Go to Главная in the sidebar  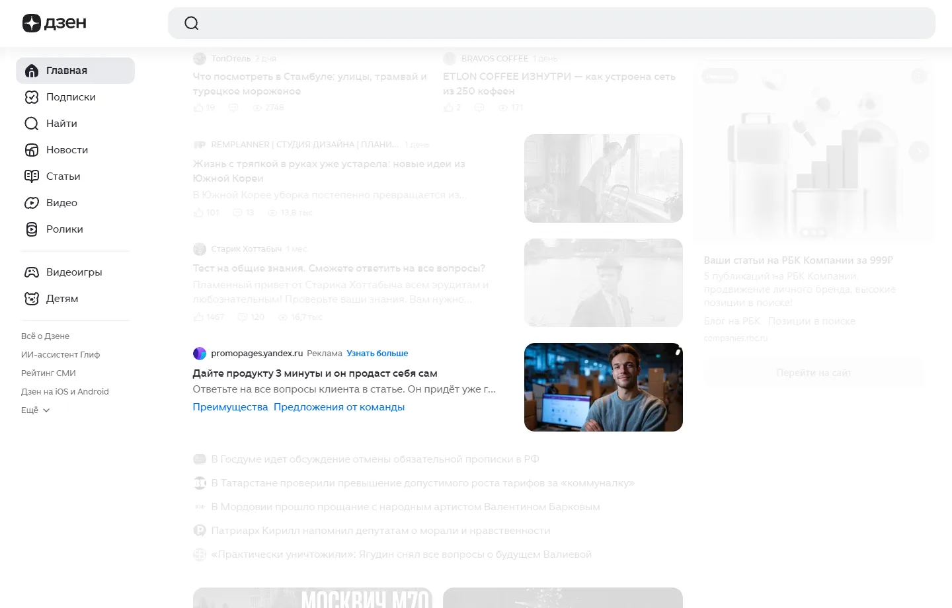coord(75,71)
